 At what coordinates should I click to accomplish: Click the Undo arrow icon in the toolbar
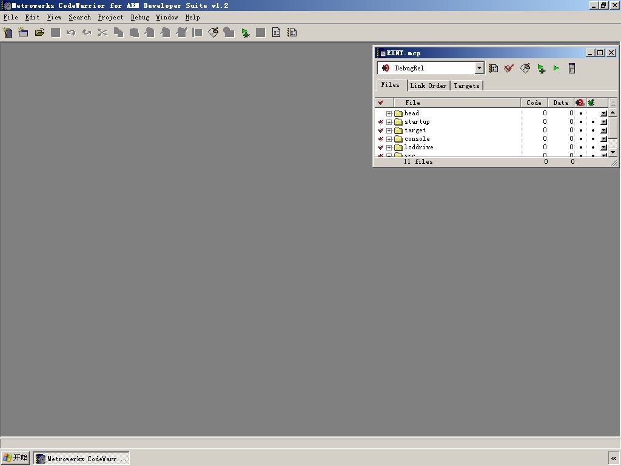[71, 33]
